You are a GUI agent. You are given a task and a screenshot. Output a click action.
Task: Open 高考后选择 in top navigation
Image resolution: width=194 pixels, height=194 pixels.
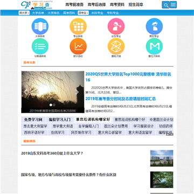click(96, 5)
